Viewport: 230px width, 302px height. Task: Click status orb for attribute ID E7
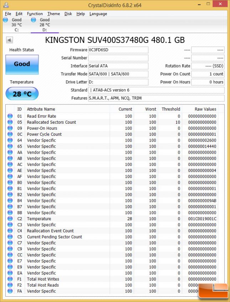click(10, 261)
